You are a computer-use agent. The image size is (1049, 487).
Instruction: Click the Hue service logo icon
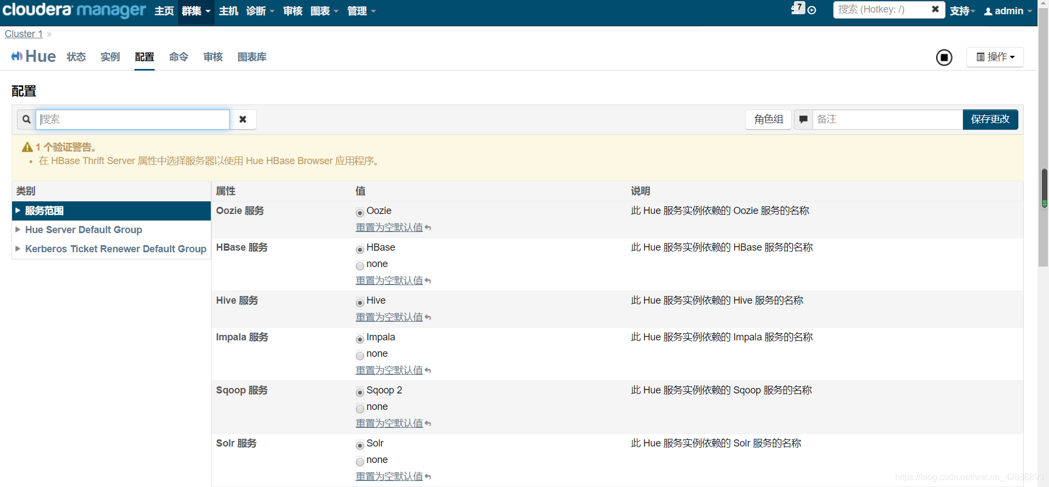pos(17,56)
